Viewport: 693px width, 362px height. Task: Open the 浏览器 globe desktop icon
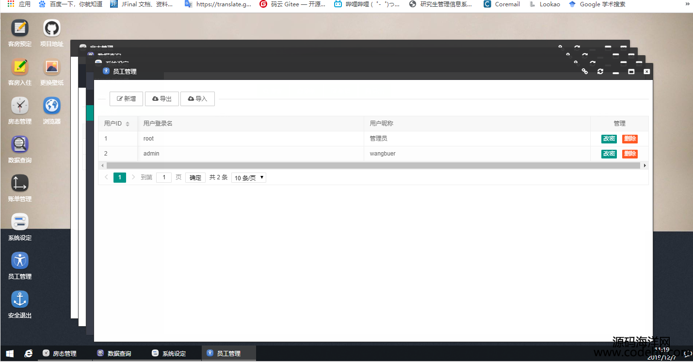pos(52,106)
